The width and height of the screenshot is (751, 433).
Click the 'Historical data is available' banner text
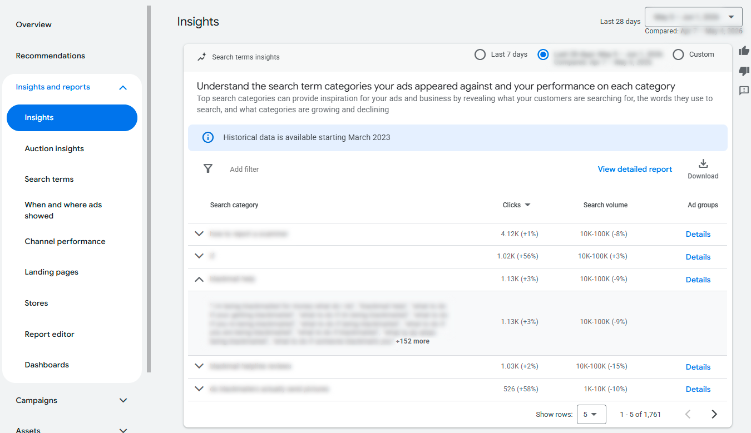click(x=307, y=137)
